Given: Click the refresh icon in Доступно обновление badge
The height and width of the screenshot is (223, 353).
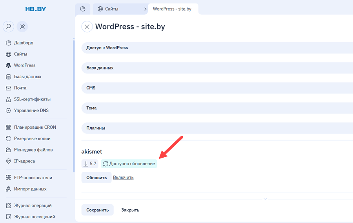Looking at the screenshot, I should (106, 164).
